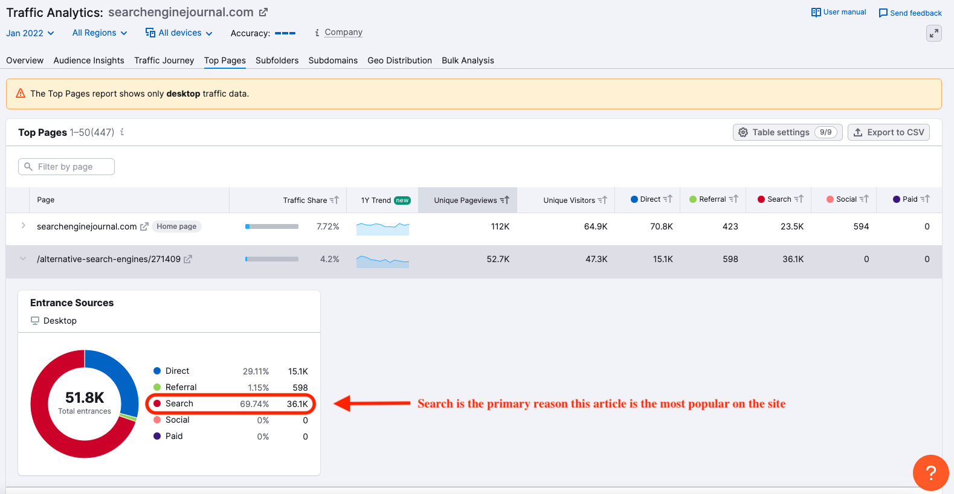954x494 pixels.
Task: Click the Desktop monitor icon
Action: (x=35, y=321)
